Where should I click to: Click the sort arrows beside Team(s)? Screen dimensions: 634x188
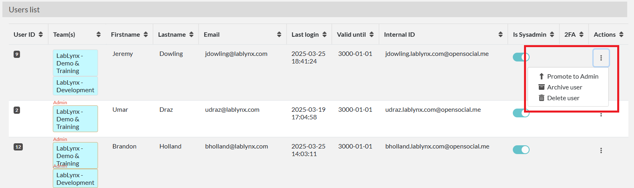(x=98, y=35)
